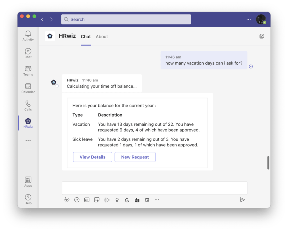Switch to the Chat tab
This screenshot has height=231, width=288.
tap(86, 37)
